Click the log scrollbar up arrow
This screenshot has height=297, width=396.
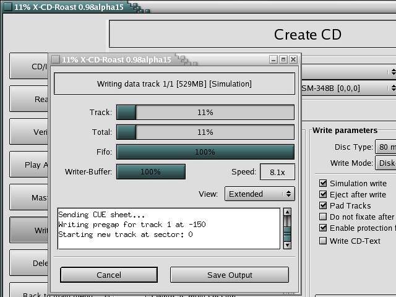tap(287, 212)
